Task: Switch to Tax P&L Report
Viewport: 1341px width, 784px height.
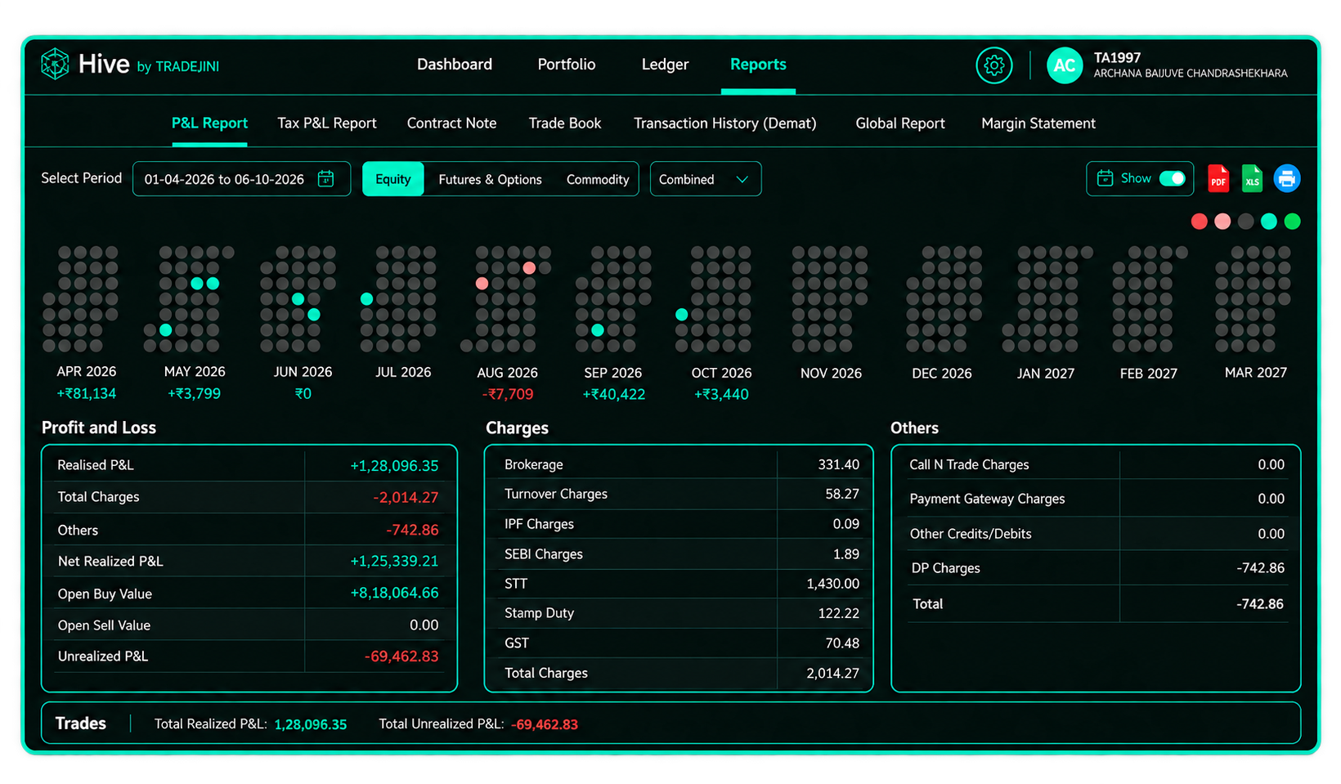Action: point(327,123)
